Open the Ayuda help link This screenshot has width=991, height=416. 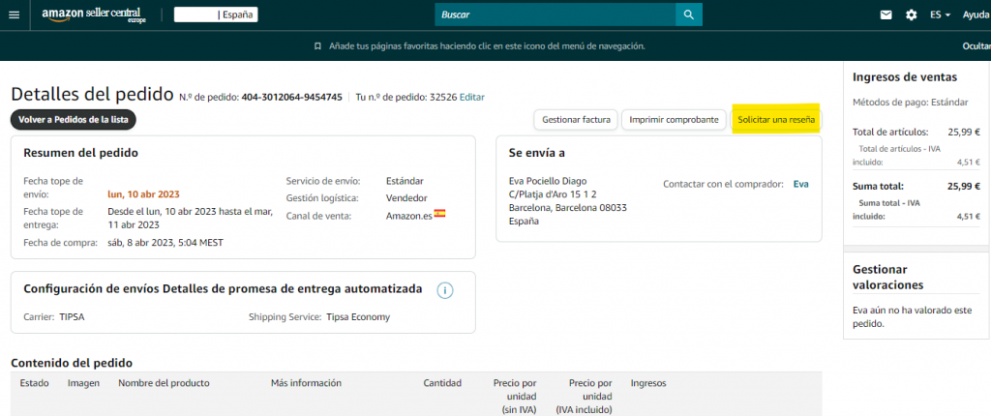[976, 15]
